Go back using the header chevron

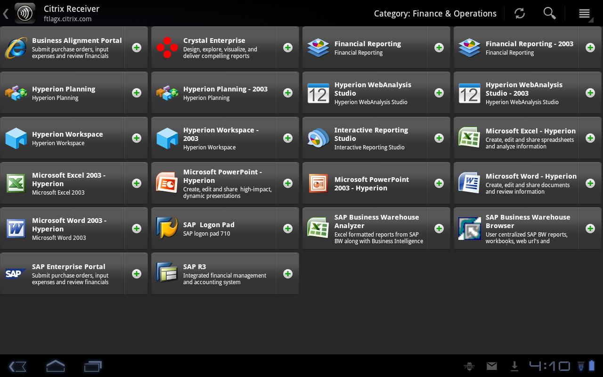click(6, 14)
